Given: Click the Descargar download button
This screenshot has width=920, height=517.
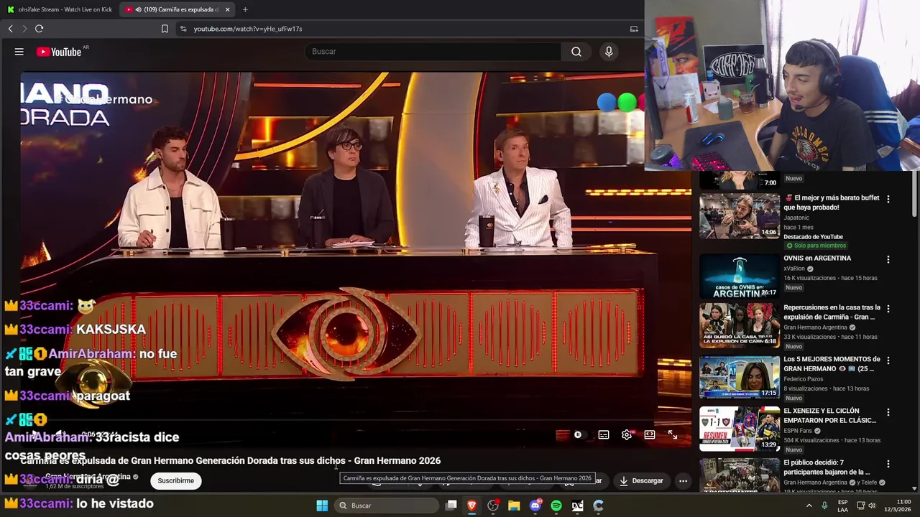Looking at the screenshot, I should point(641,480).
